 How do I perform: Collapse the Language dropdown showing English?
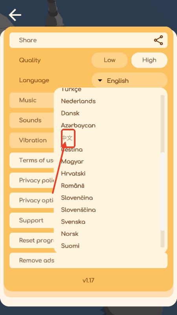coord(129,81)
